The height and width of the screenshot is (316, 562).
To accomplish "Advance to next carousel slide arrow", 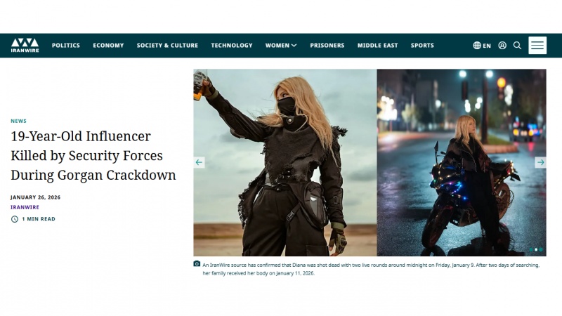I will coord(540,162).
